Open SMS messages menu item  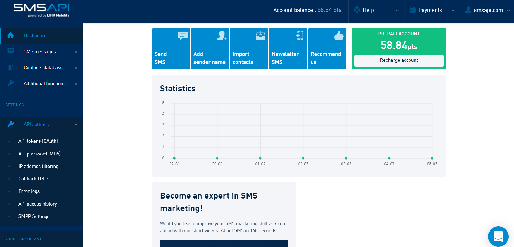(41, 51)
